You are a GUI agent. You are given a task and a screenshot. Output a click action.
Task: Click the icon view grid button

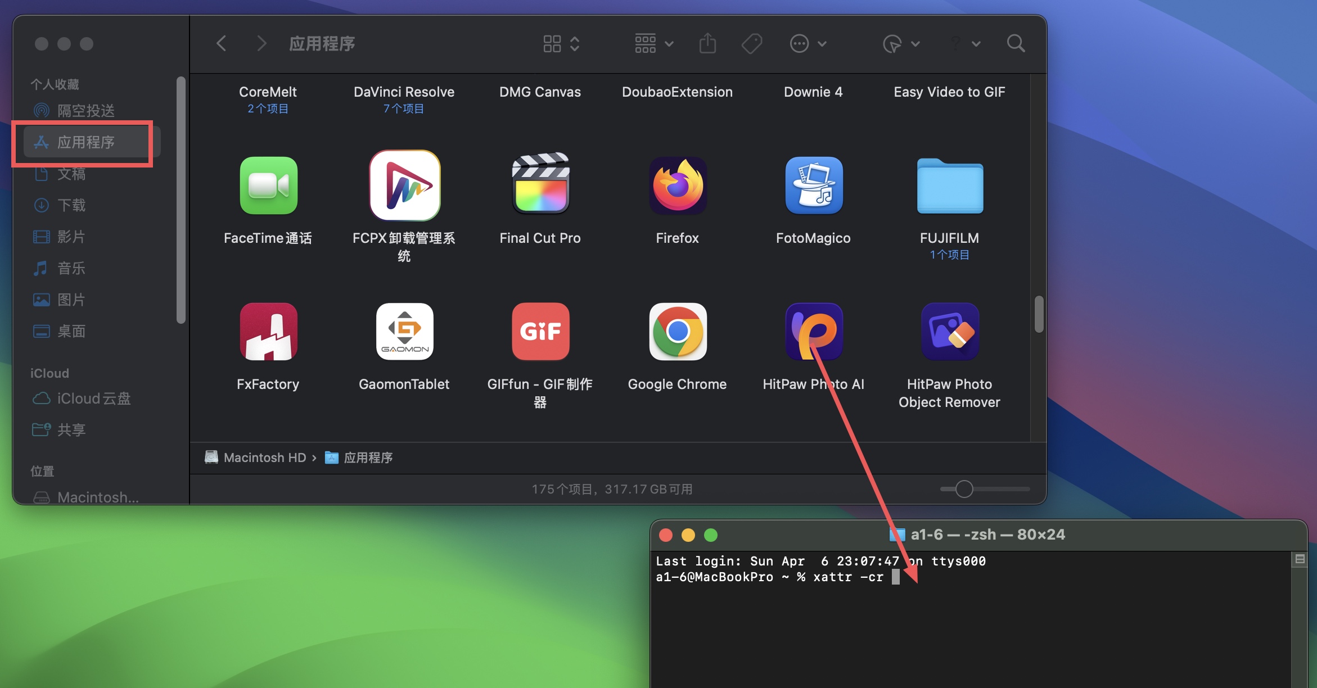[552, 43]
